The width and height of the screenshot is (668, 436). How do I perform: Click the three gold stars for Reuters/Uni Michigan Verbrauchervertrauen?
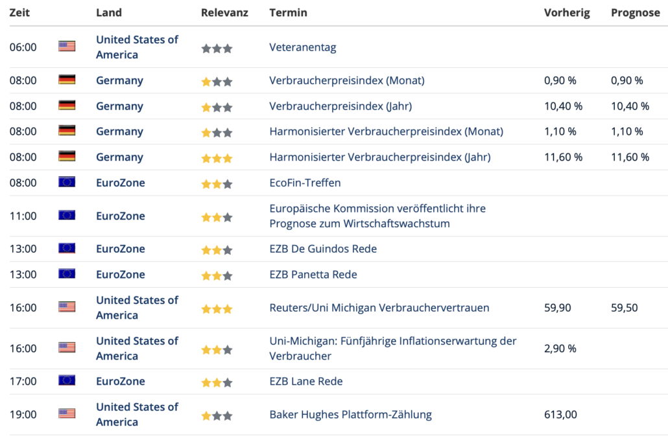click(217, 309)
